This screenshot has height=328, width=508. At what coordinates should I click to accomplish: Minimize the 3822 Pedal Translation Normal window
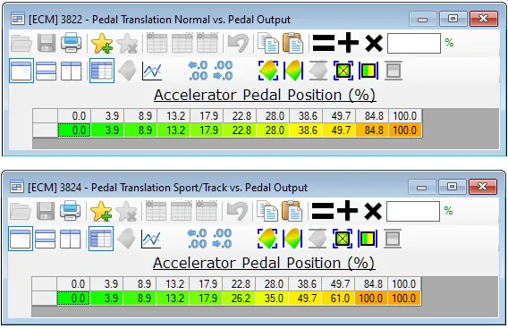tap(422, 20)
